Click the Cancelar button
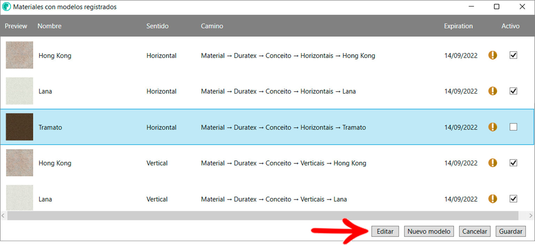535x245 pixels. (x=475, y=231)
